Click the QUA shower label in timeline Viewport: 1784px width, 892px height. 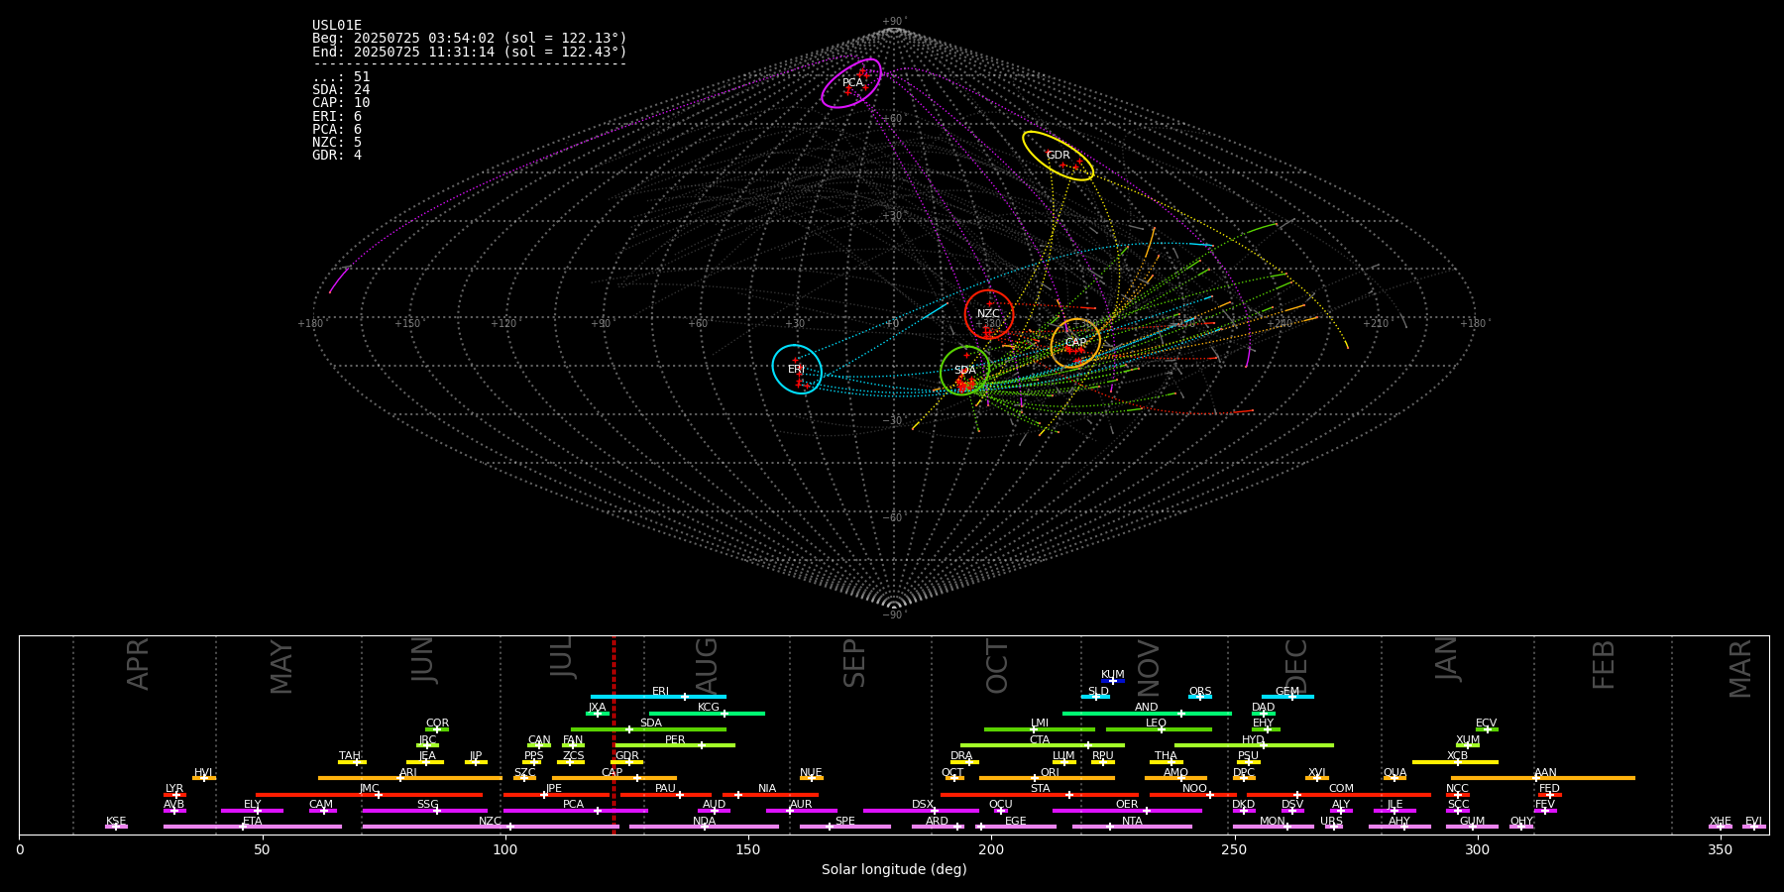tap(1394, 773)
